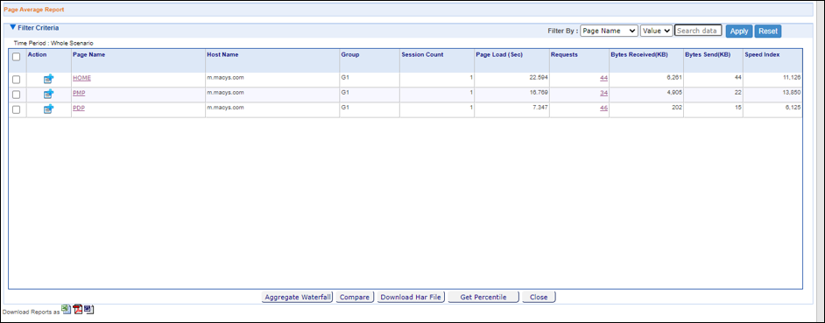The height and width of the screenshot is (323, 825).
Task: Click m.macys.com host in HOME row
Action: (x=226, y=78)
